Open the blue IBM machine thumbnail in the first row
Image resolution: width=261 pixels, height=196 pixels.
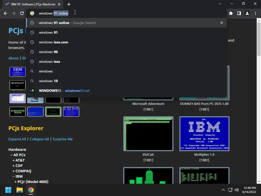[x=18, y=72]
